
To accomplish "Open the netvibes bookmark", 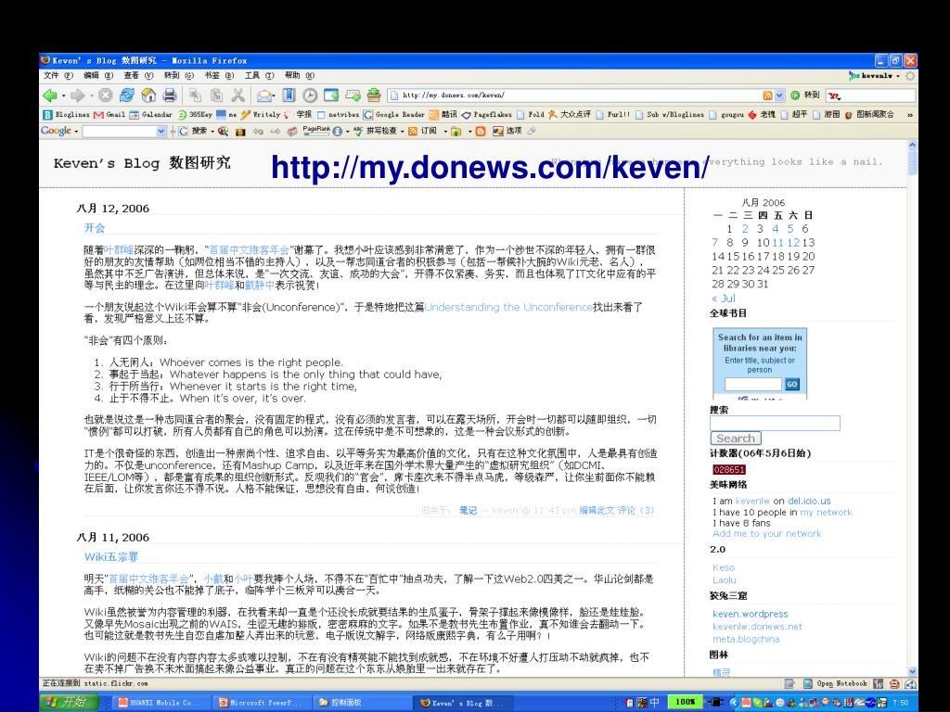I will point(339,114).
